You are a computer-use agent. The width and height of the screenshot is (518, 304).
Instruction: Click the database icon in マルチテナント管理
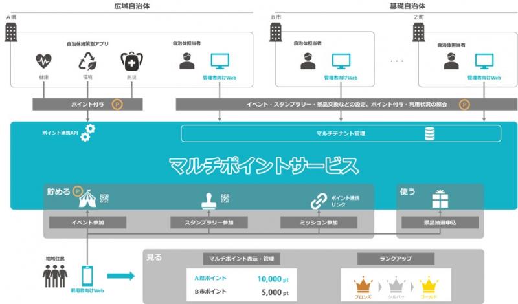click(x=429, y=134)
